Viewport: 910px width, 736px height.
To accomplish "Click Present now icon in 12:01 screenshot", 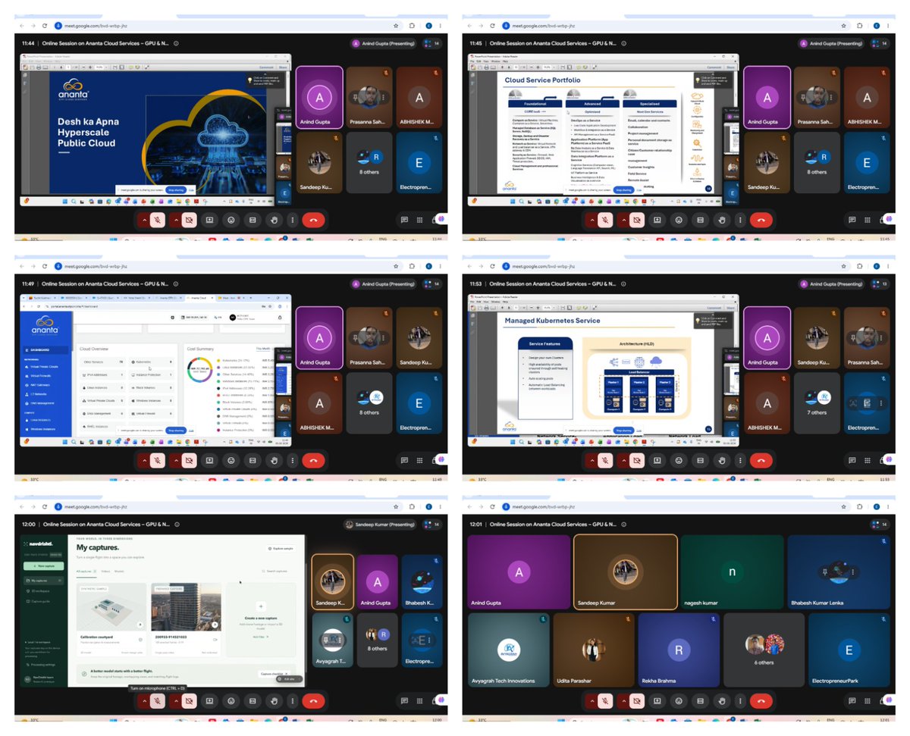I will click(657, 702).
